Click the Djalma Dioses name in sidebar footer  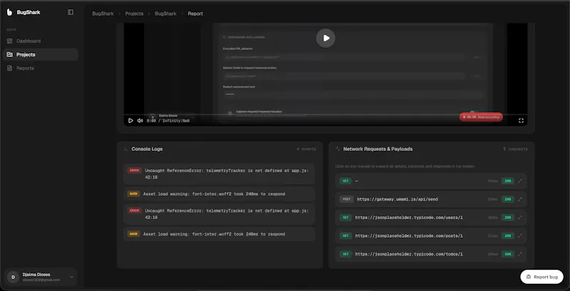click(x=36, y=275)
